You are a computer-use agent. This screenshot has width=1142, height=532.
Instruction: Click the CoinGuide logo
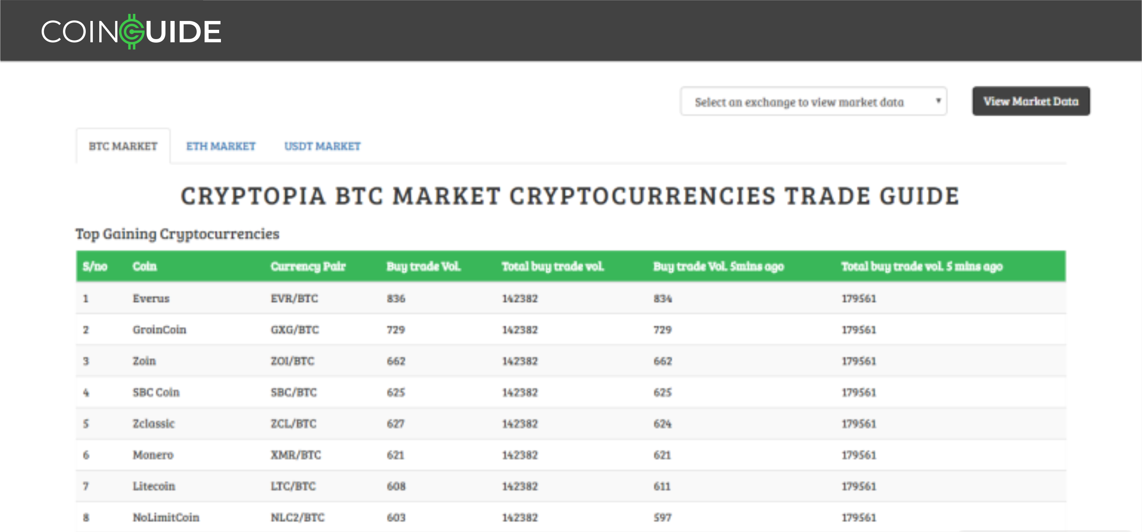click(x=131, y=31)
